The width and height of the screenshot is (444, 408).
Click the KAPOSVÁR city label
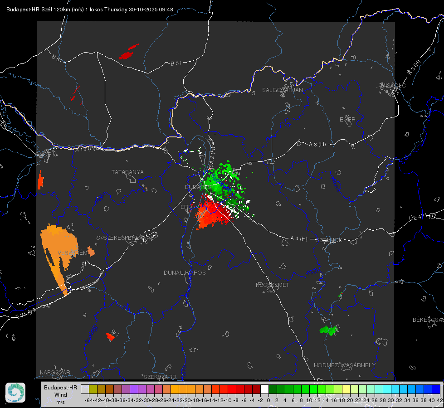pos(55,372)
